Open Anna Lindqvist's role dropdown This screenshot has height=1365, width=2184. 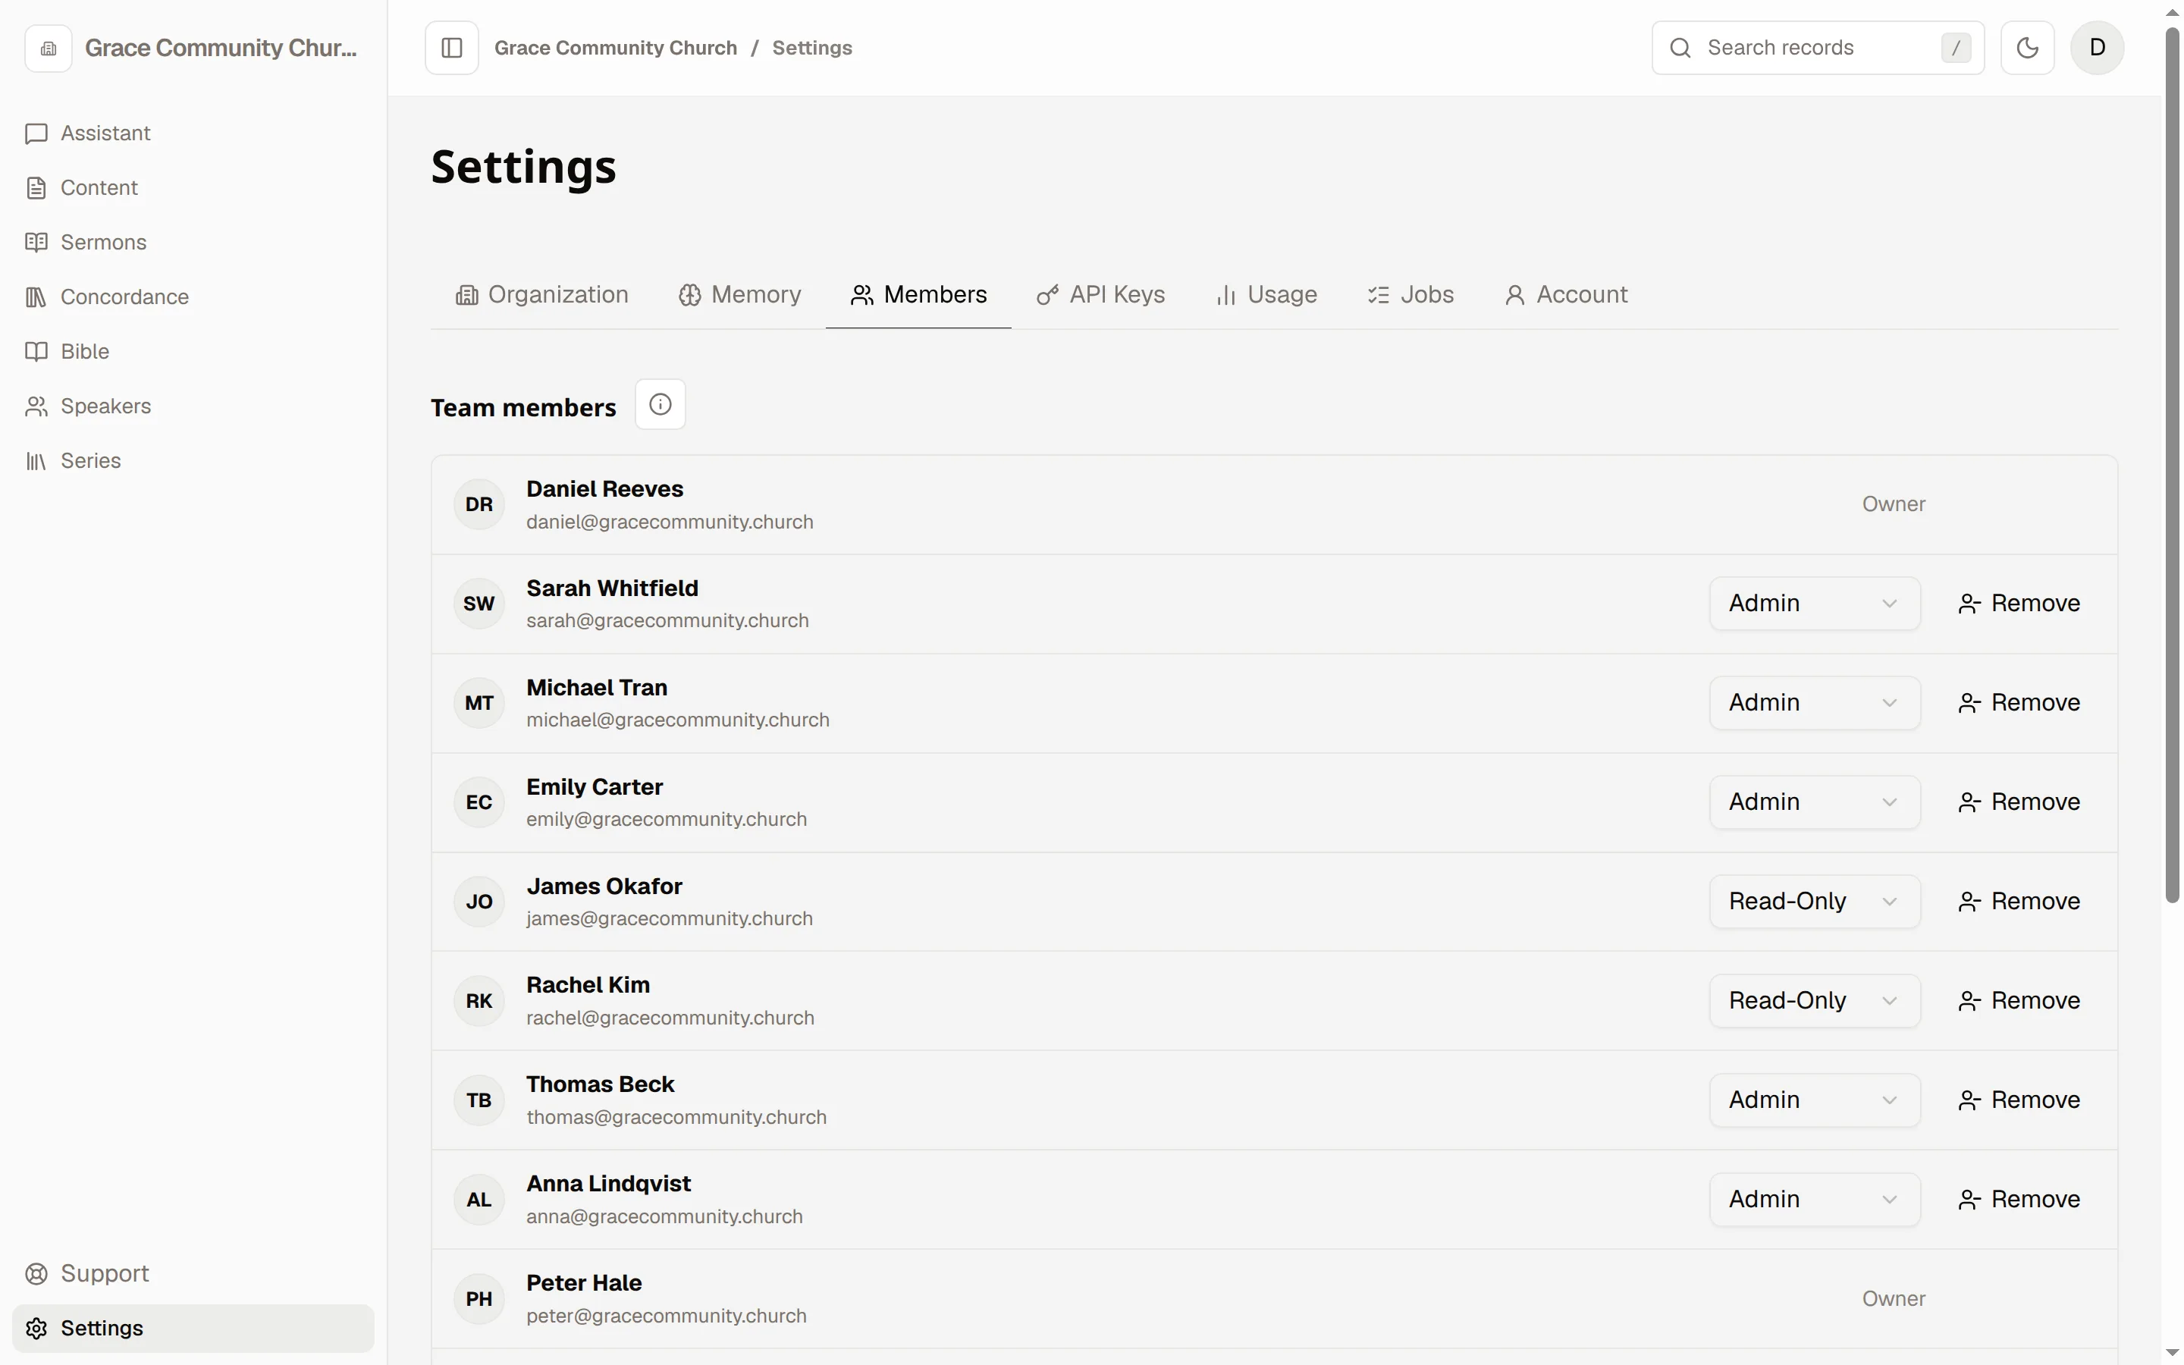coord(1815,1200)
